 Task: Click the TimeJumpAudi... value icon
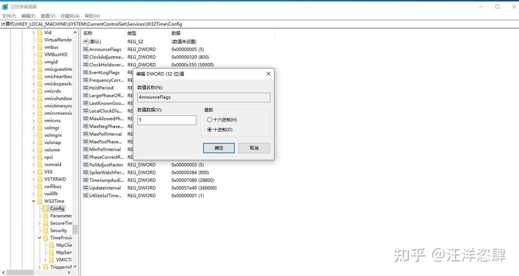point(85,181)
